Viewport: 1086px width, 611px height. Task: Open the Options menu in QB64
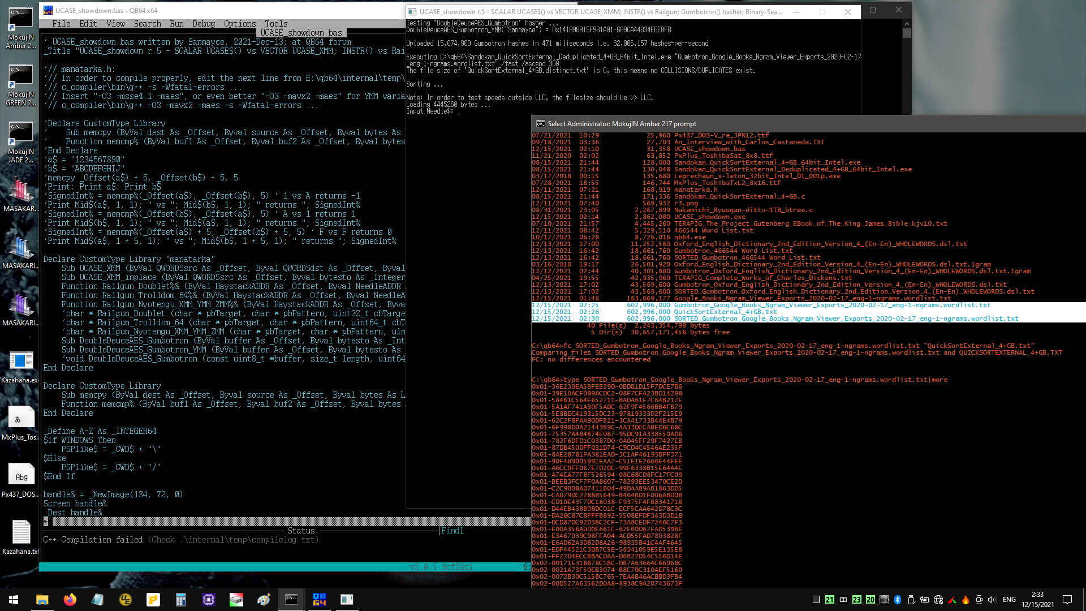point(240,24)
